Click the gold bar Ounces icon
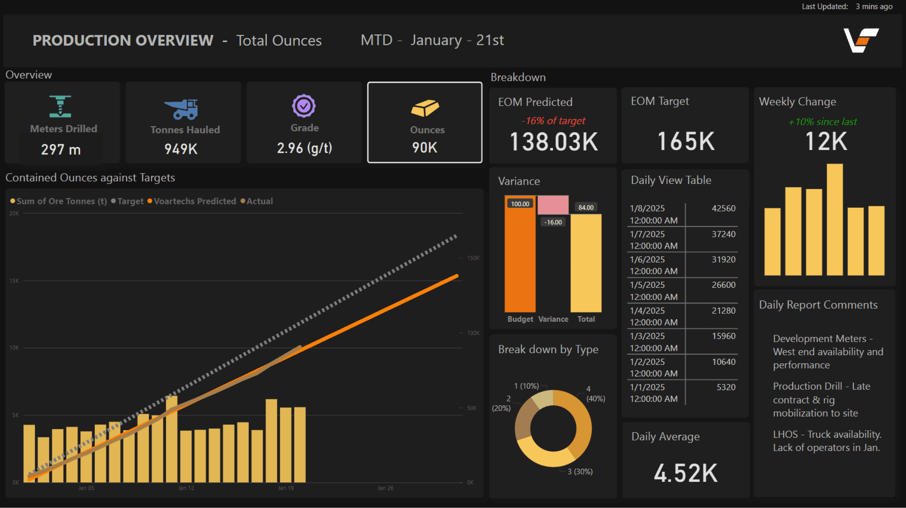 tap(425, 108)
